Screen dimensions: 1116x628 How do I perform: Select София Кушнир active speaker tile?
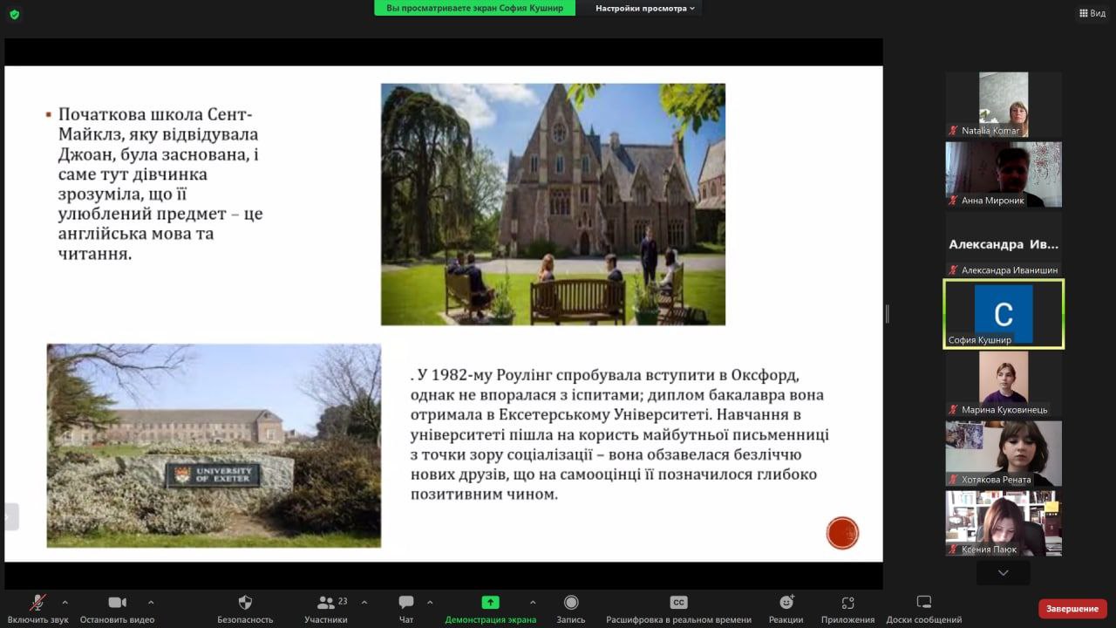pos(1004,314)
